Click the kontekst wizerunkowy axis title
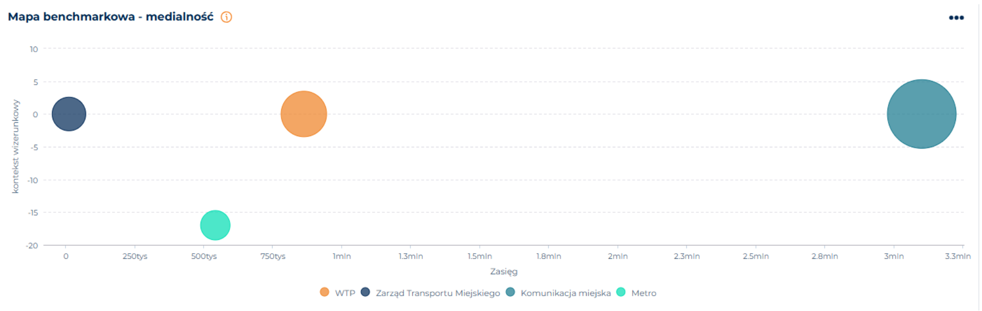 point(15,146)
